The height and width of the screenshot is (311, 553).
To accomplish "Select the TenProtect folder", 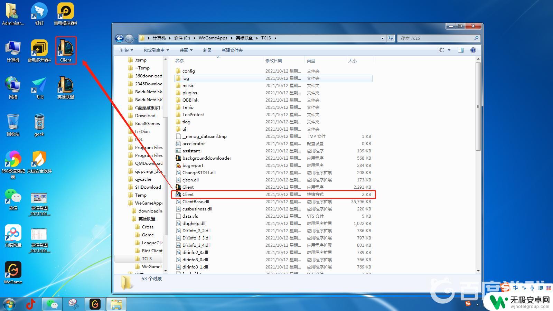I will (x=193, y=114).
